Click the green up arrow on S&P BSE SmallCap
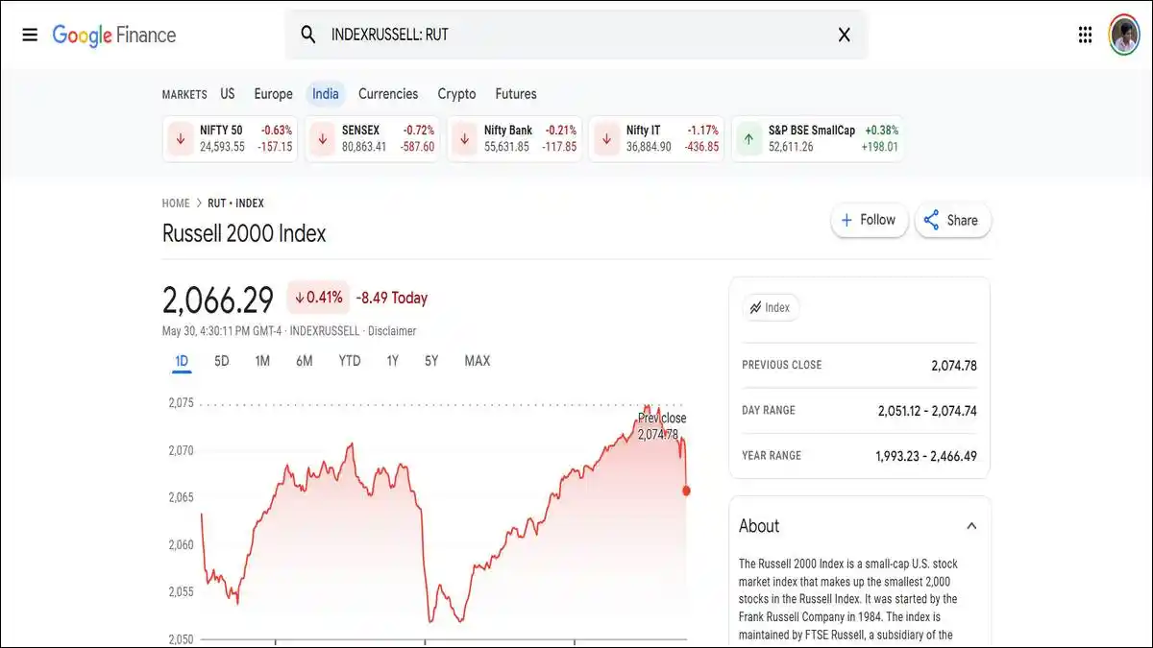Screen dimensions: 1153x648 click(x=748, y=138)
